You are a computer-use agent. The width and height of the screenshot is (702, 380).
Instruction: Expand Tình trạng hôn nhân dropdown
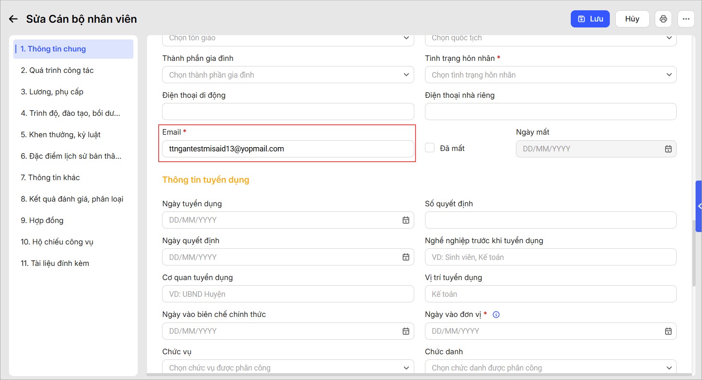click(x=550, y=75)
